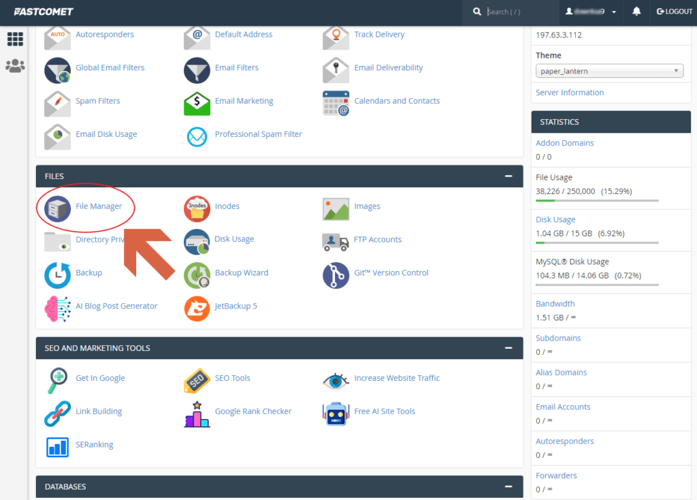The image size is (697, 500).
Task: Open the Addon Domains statistics link
Action: click(564, 143)
